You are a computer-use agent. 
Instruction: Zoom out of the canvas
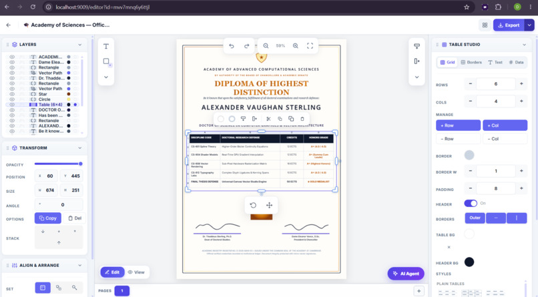coord(266,45)
